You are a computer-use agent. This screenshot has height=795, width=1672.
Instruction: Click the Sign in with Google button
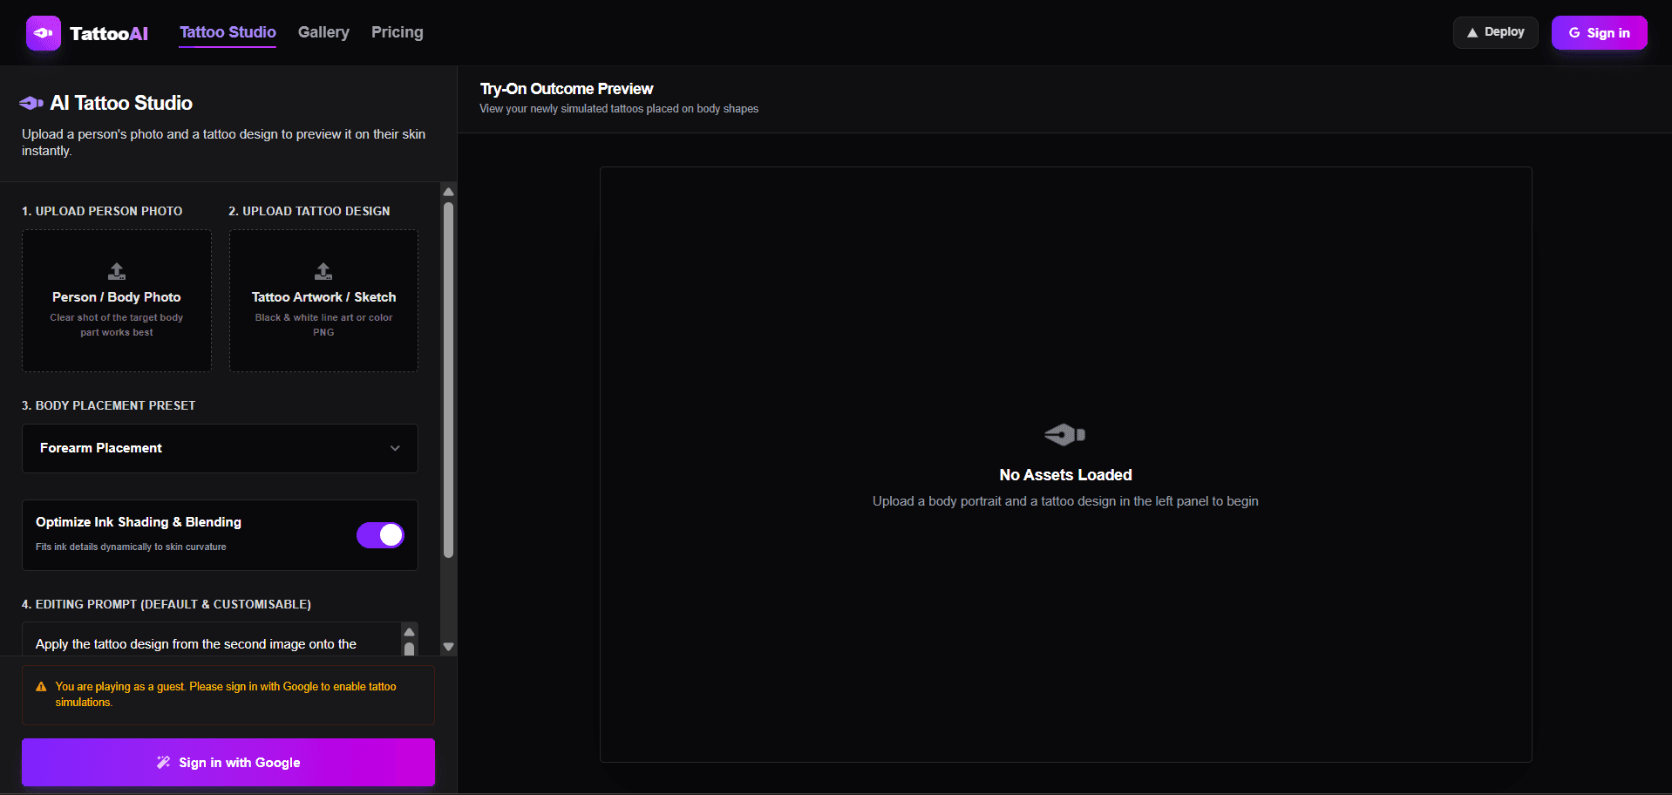click(x=228, y=762)
